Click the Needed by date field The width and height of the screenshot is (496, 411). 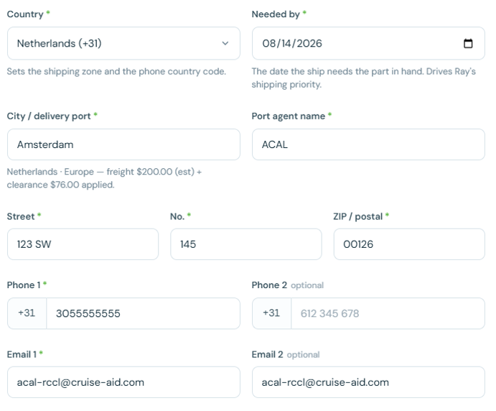point(368,43)
